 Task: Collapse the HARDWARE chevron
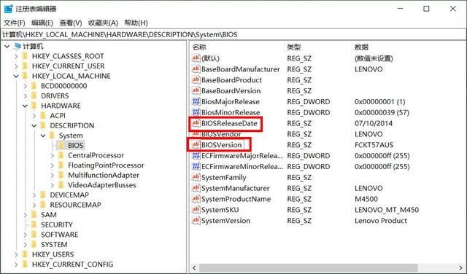coord(26,106)
